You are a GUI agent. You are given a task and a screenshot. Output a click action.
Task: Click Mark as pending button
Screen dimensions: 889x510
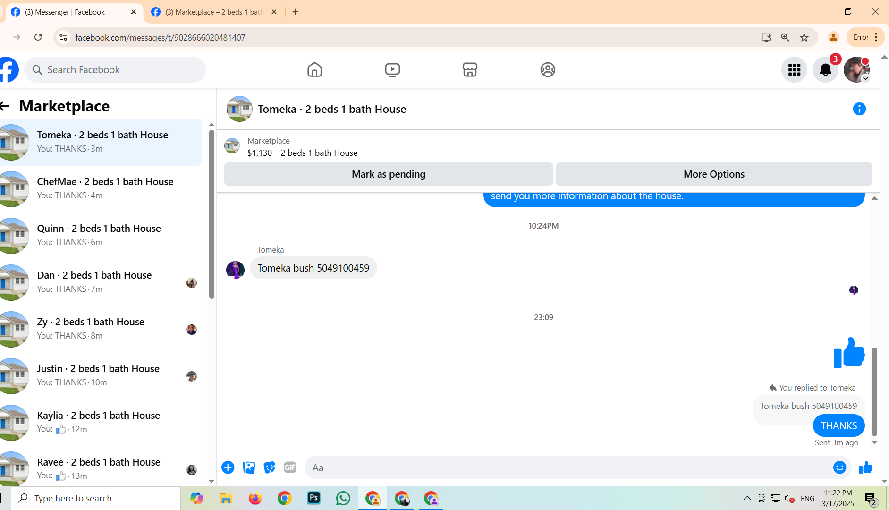click(389, 174)
